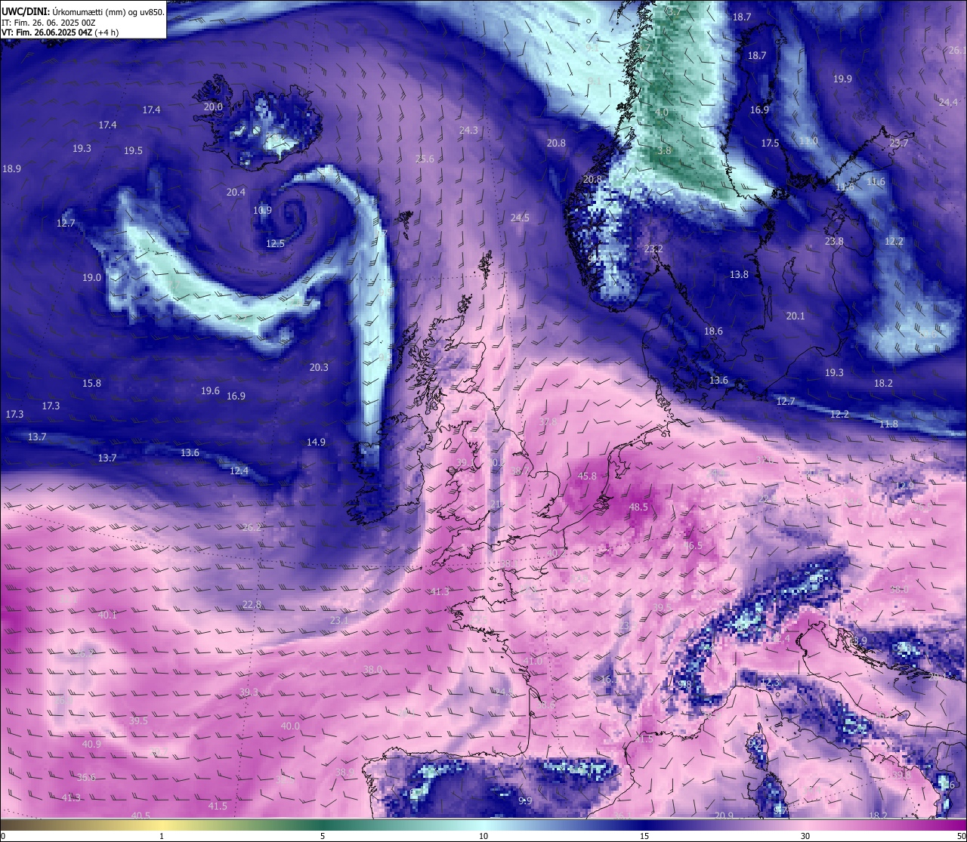Click the 11.8 value on the map
Image resolution: width=967 pixels, height=842 pixels.
click(888, 424)
